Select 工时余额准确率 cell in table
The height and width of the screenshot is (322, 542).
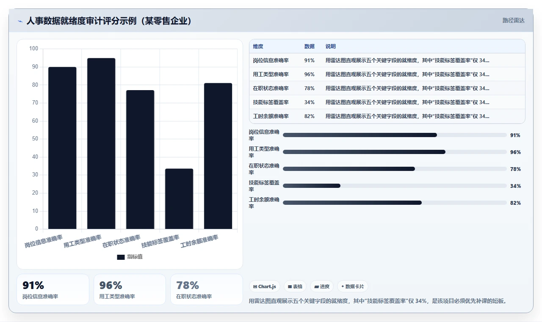[271, 116]
